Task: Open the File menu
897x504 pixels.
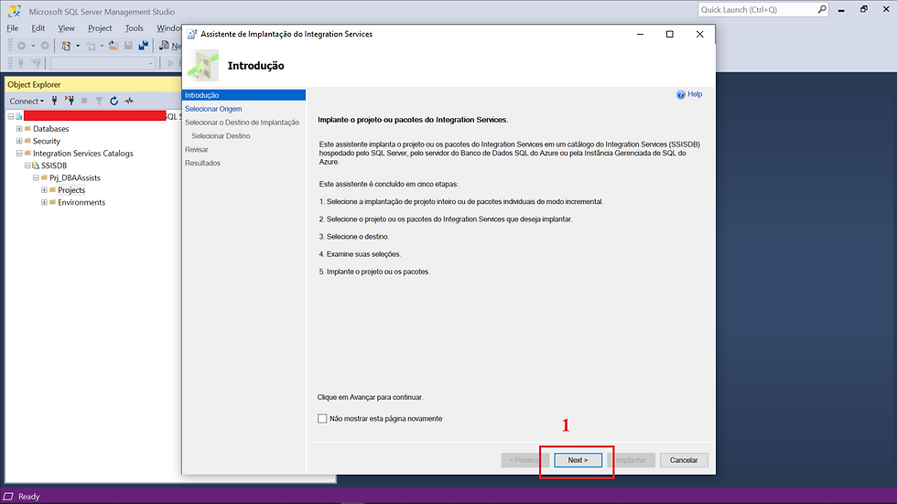Action: [x=13, y=28]
